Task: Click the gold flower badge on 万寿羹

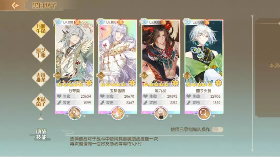Action: tap(89, 83)
